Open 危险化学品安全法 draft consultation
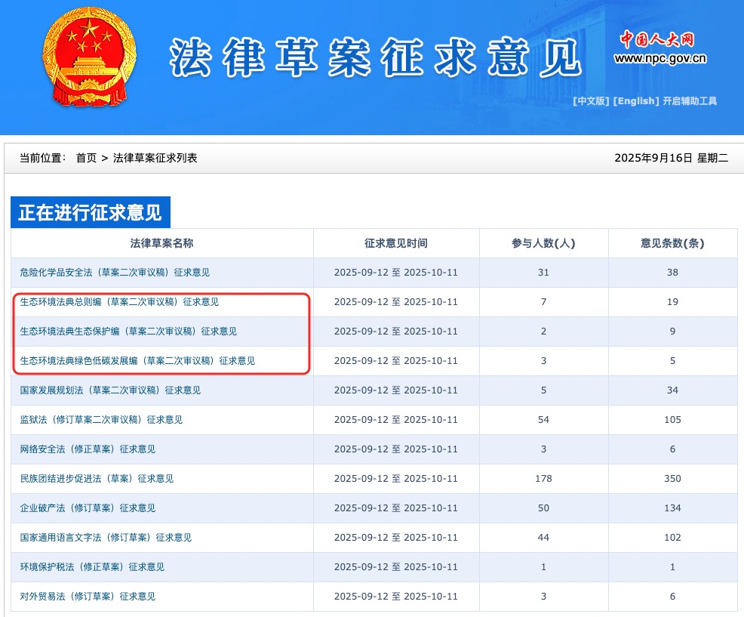This screenshot has width=744, height=617. (x=115, y=273)
